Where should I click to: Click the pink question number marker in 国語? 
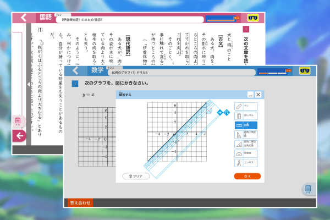click(246, 29)
